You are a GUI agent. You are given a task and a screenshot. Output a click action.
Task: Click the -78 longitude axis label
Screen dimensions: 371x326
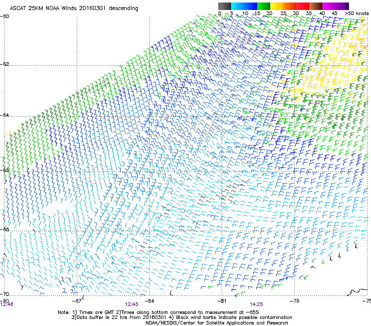coord(295,301)
